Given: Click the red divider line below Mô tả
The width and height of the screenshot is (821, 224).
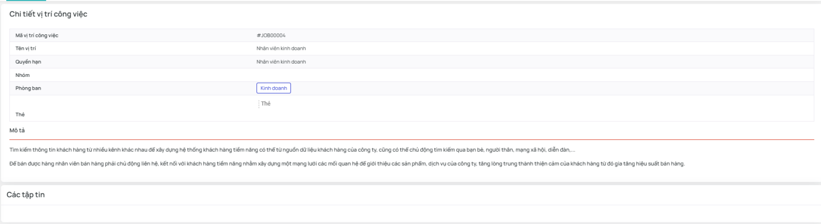Looking at the screenshot, I should coord(411,139).
